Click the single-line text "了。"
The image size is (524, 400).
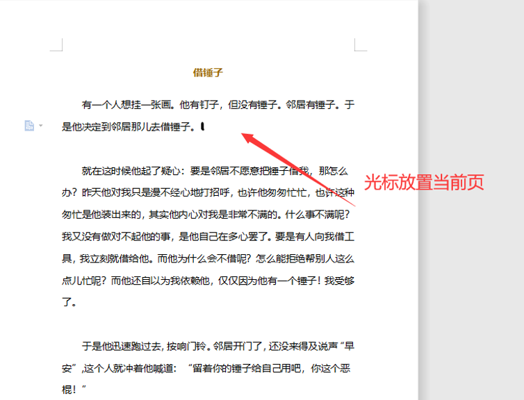(x=69, y=303)
